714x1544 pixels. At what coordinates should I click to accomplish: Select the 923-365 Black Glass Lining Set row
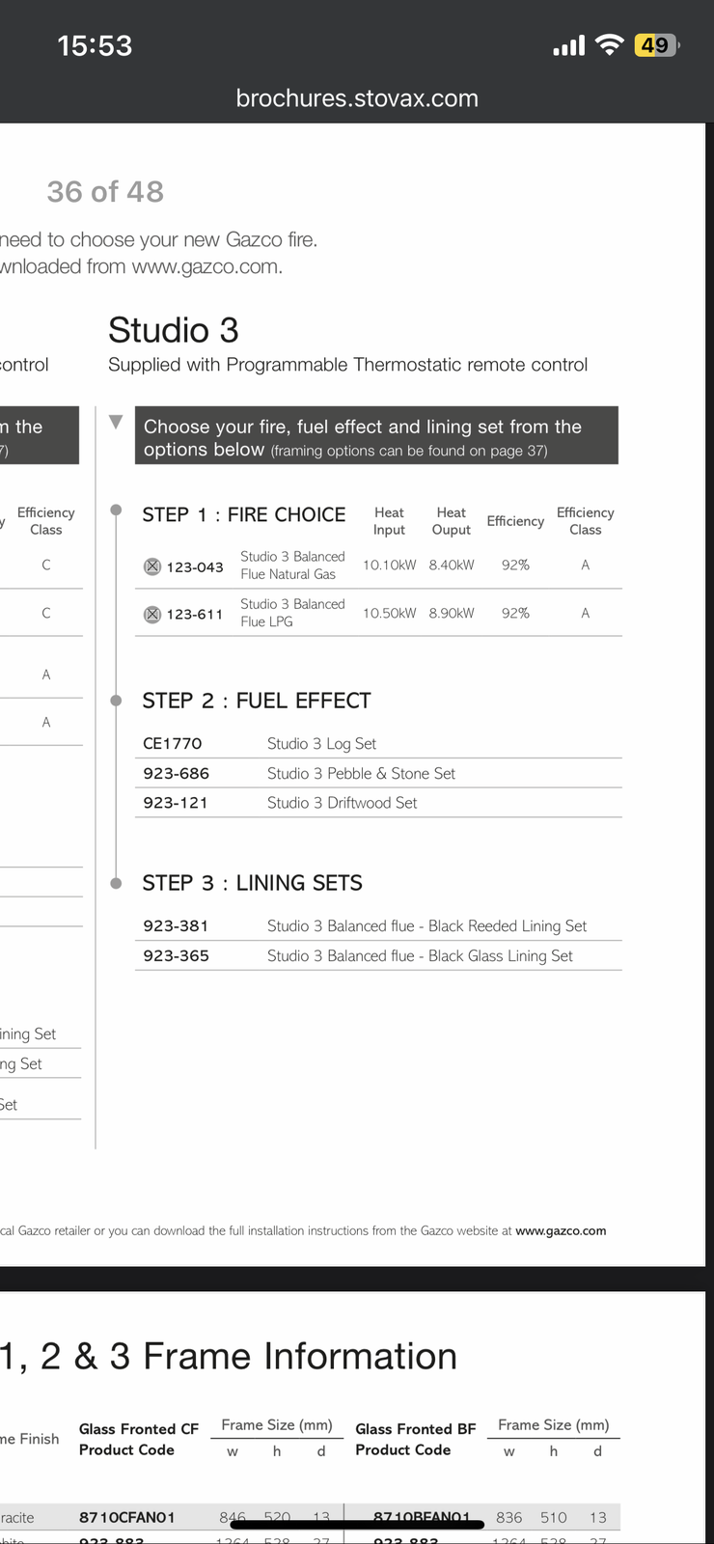pos(376,956)
